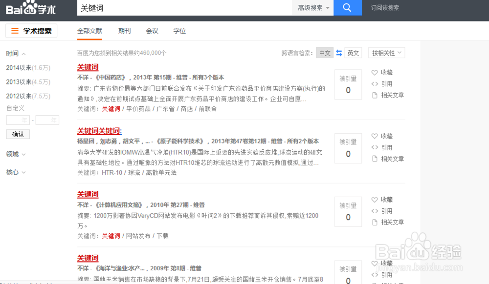Image resolution: width=489 pixels, height=284 pixels.
Task: Click the Baidu Xueshu logo
Action: (30, 8)
